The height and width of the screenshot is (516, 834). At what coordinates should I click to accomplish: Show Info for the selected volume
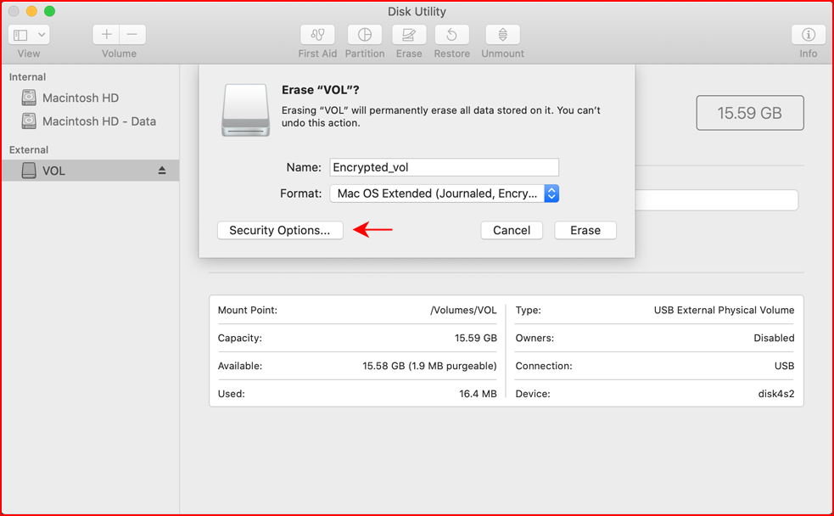click(808, 35)
